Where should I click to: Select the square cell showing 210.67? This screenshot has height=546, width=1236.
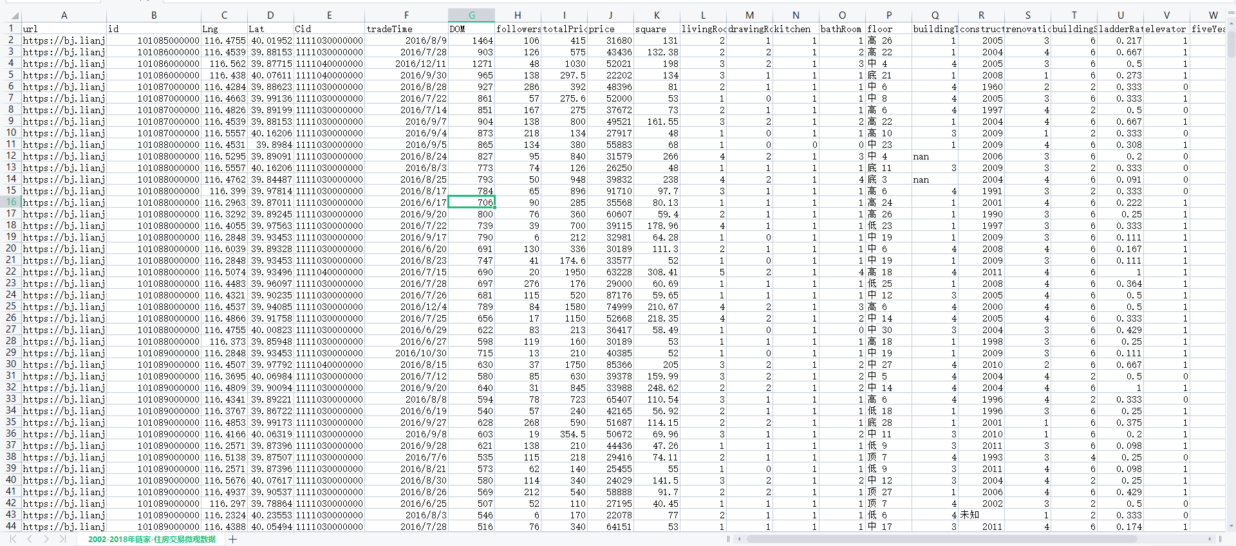(x=657, y=306)
